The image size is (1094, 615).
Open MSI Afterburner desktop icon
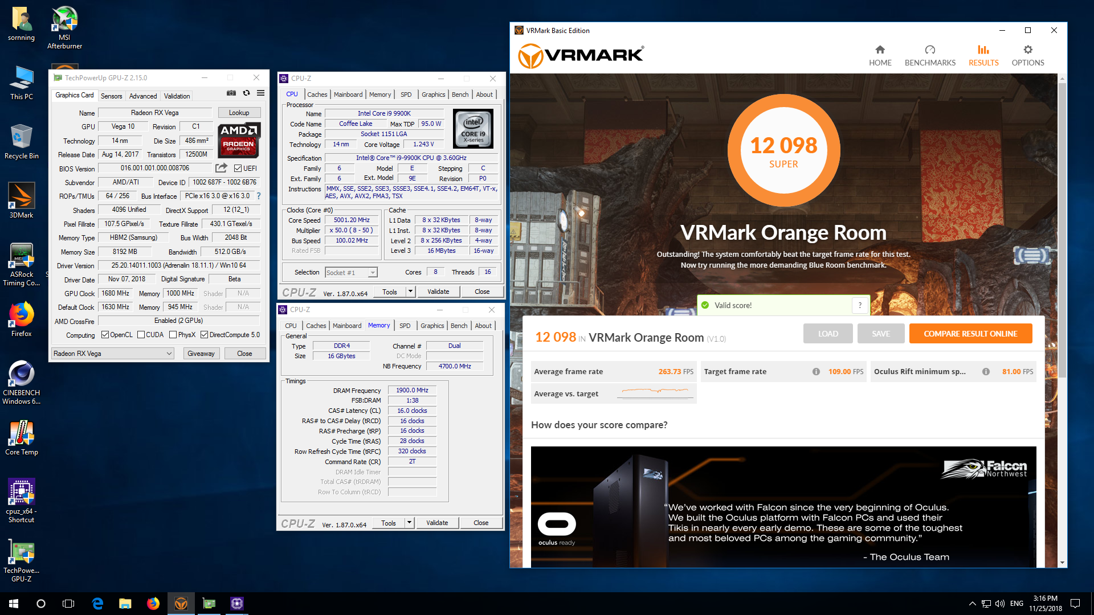[64, 27]
